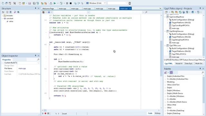The height and width of the screenshot is (116, 206).
Task: Select the value item in Structure tree
Action: [x=11, y=21]
